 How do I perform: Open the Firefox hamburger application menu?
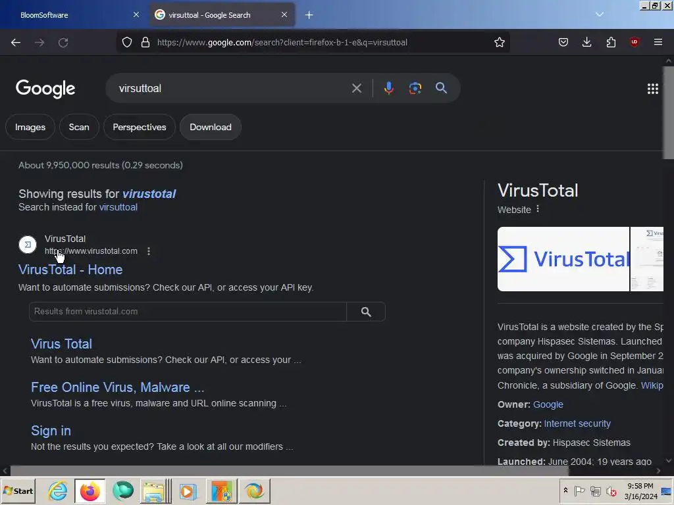[658, 42]
